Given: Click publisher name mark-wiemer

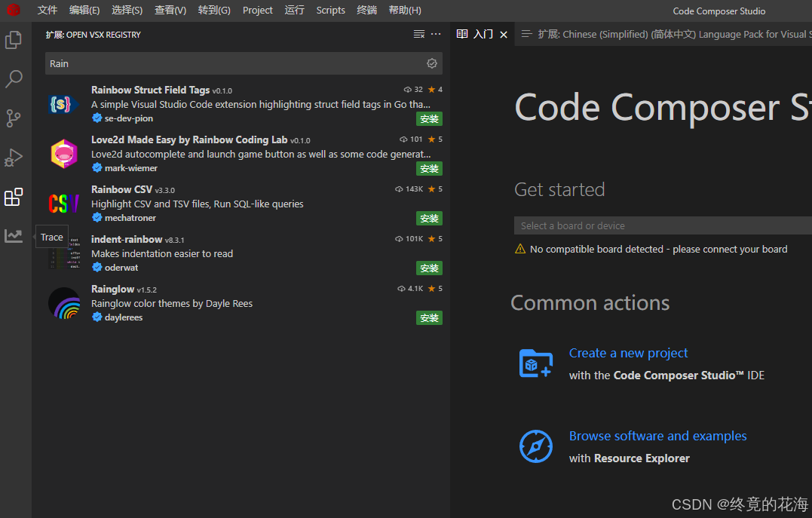Looking at the screenshot, I should (131, 168).
